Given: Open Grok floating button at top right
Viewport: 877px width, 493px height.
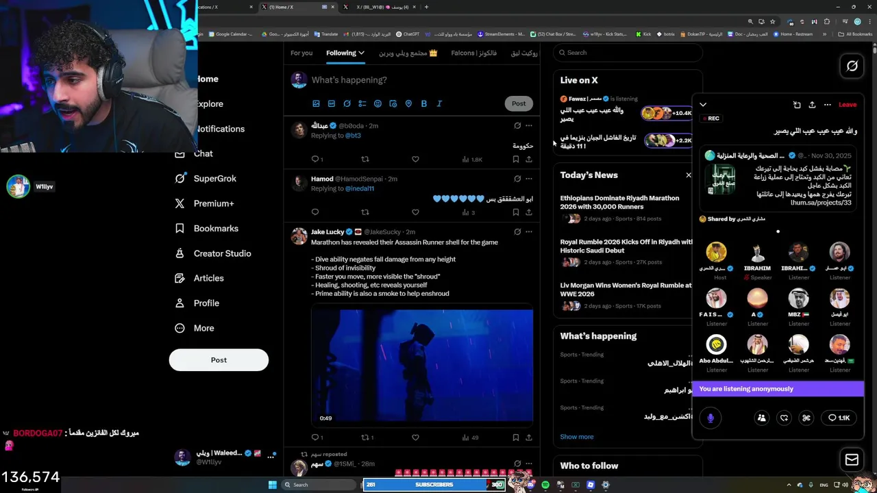Looking at the screenshot, I should click(x=852, y=66).
